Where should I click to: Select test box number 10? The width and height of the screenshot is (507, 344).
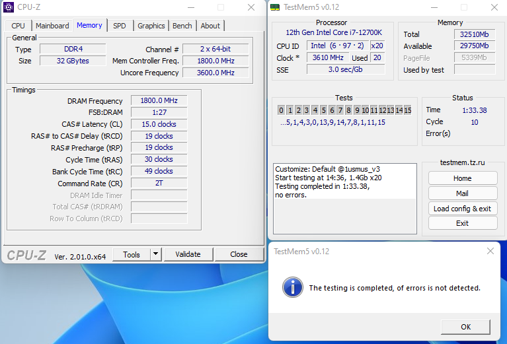pyautogui.click(x=366, y=110)
